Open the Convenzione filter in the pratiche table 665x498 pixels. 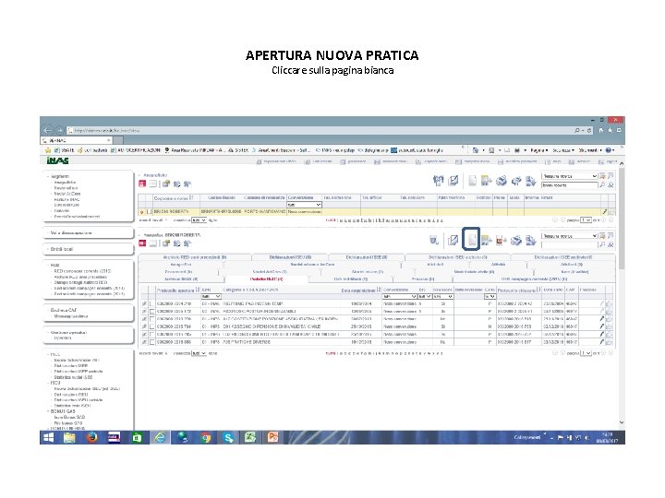pos(400,296)
